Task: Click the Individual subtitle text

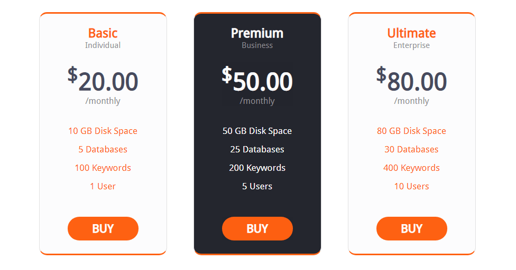Action: (x=103, y=45)
